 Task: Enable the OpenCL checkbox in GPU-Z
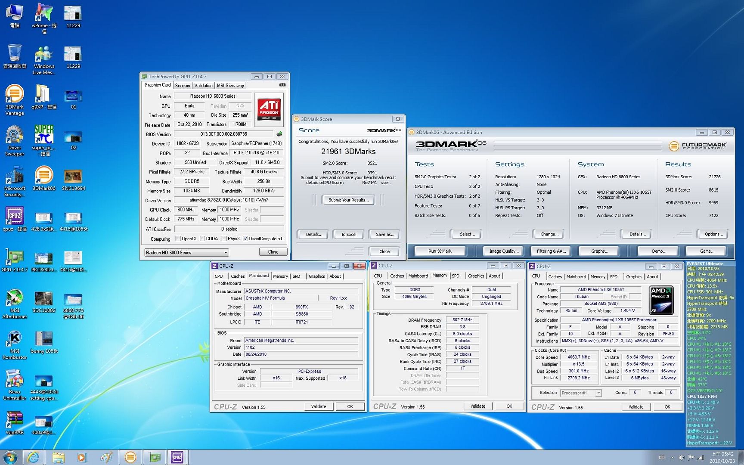coord(178,239)
